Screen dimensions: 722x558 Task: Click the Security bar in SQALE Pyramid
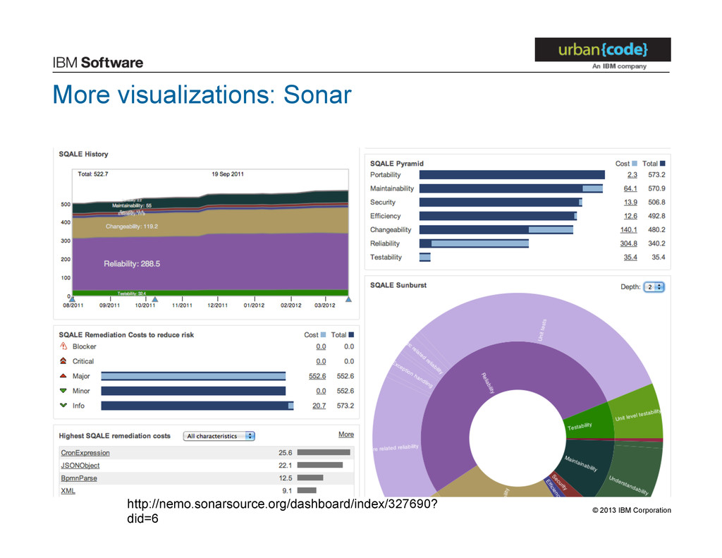pyautogui.click(x=501, y=202)
